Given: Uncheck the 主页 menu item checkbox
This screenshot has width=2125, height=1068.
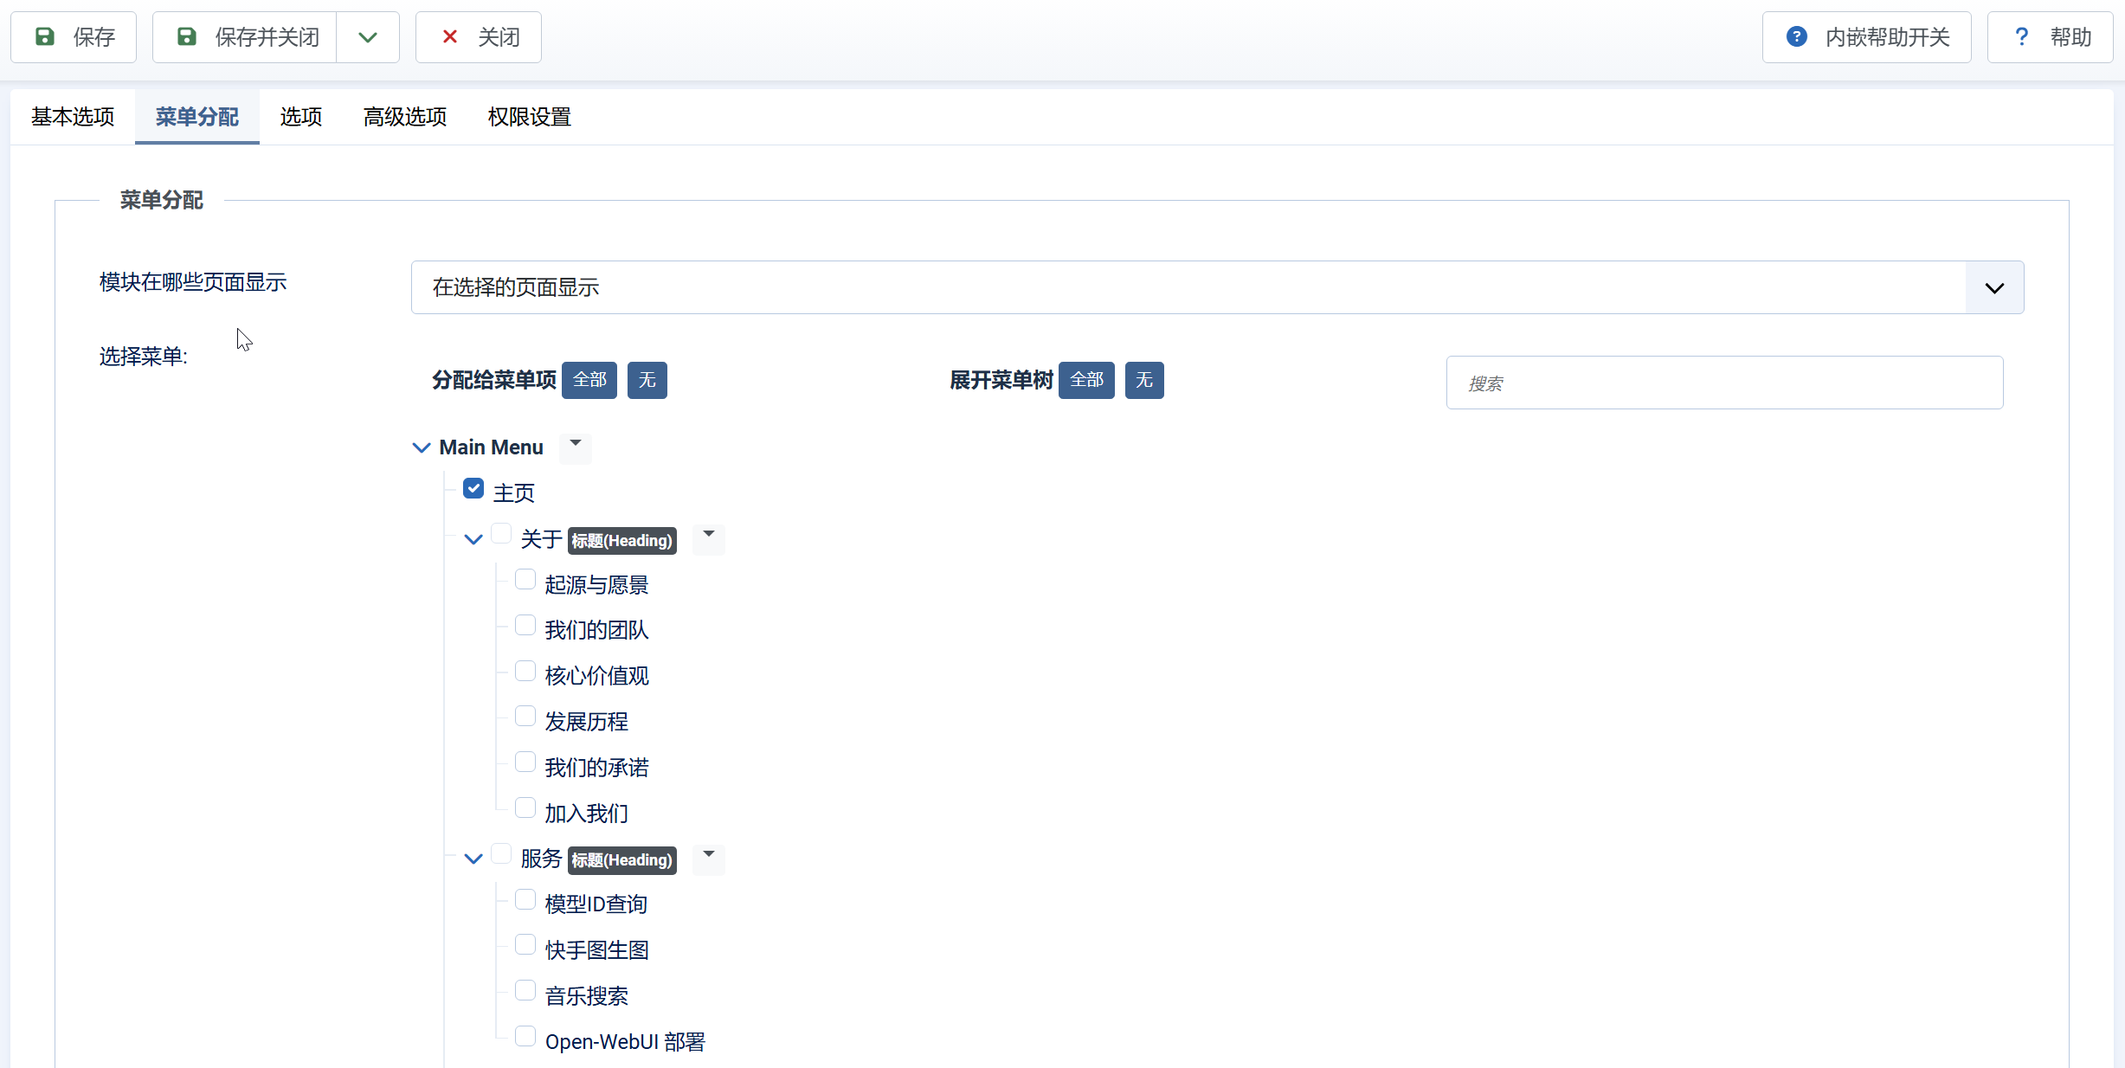Looking at the screenshot, I should pyautogui.click(x=473, y=488).
